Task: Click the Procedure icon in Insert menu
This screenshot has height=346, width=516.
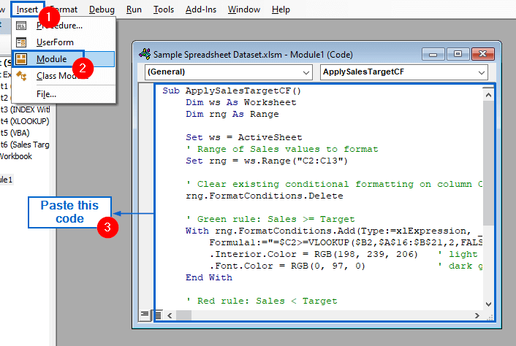Action: click(22, 26)
